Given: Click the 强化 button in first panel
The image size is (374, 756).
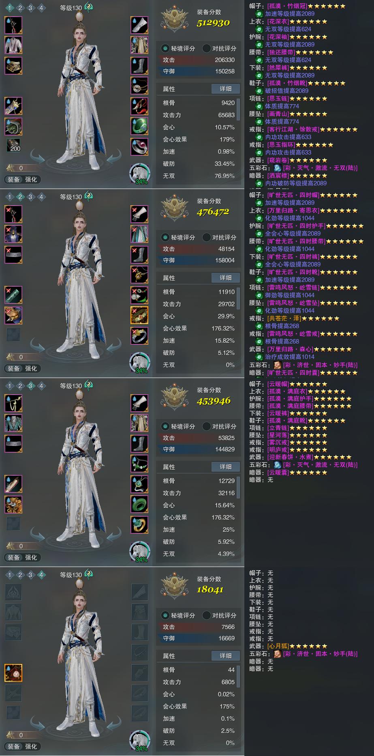Looking at the screenshot, I should click(x=31, y=179).
